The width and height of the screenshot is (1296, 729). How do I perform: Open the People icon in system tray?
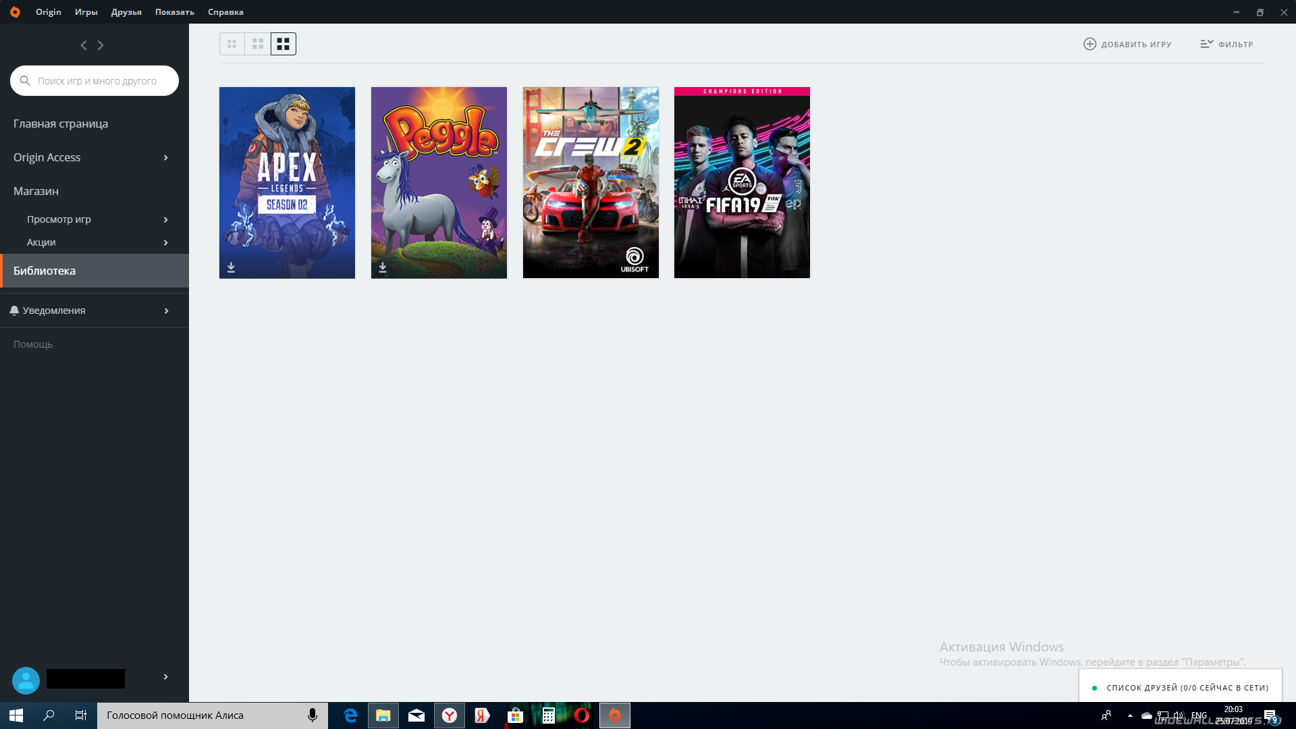click(x=1106, y=715)
